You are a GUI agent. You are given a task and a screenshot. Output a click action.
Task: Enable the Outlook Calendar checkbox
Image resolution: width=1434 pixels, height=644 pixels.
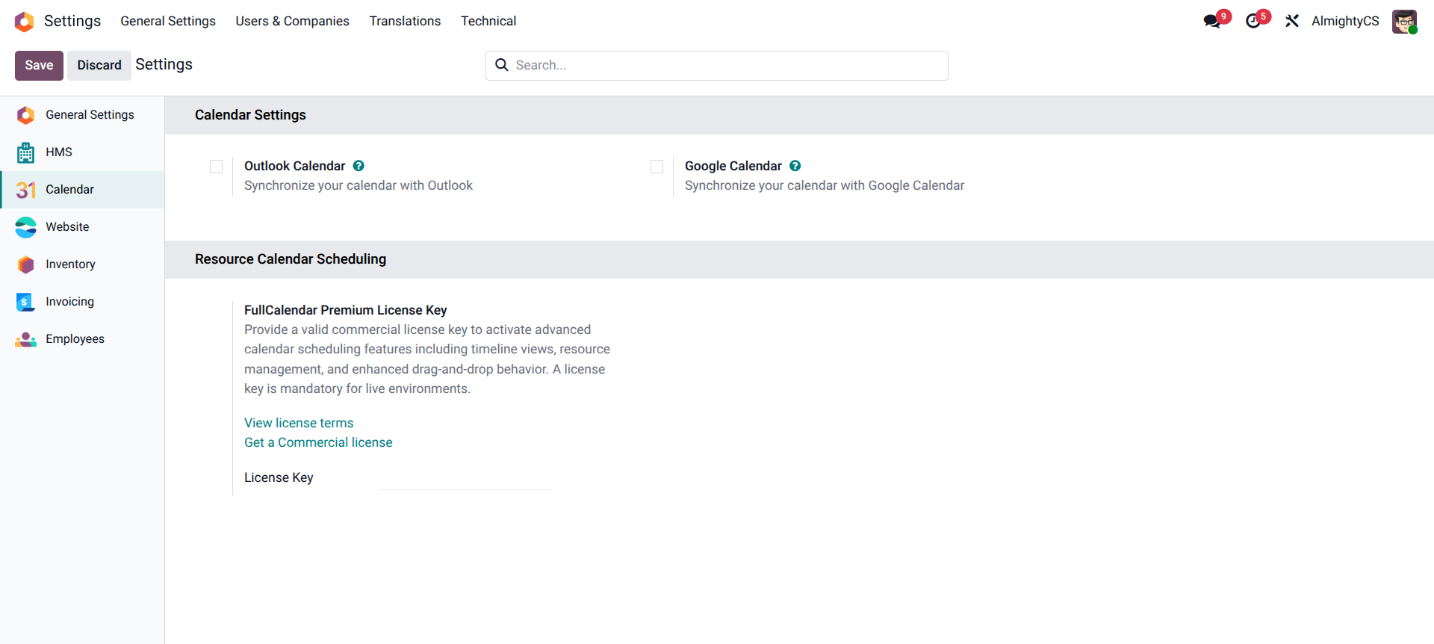coord(217,167)
